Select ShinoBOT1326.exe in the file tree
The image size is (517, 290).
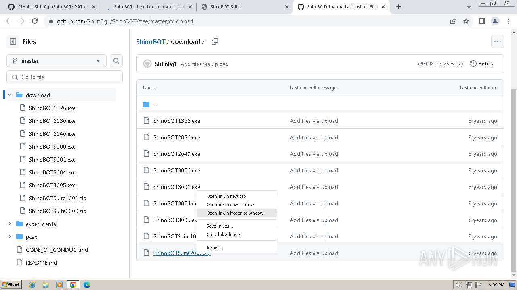pos(52,108)
